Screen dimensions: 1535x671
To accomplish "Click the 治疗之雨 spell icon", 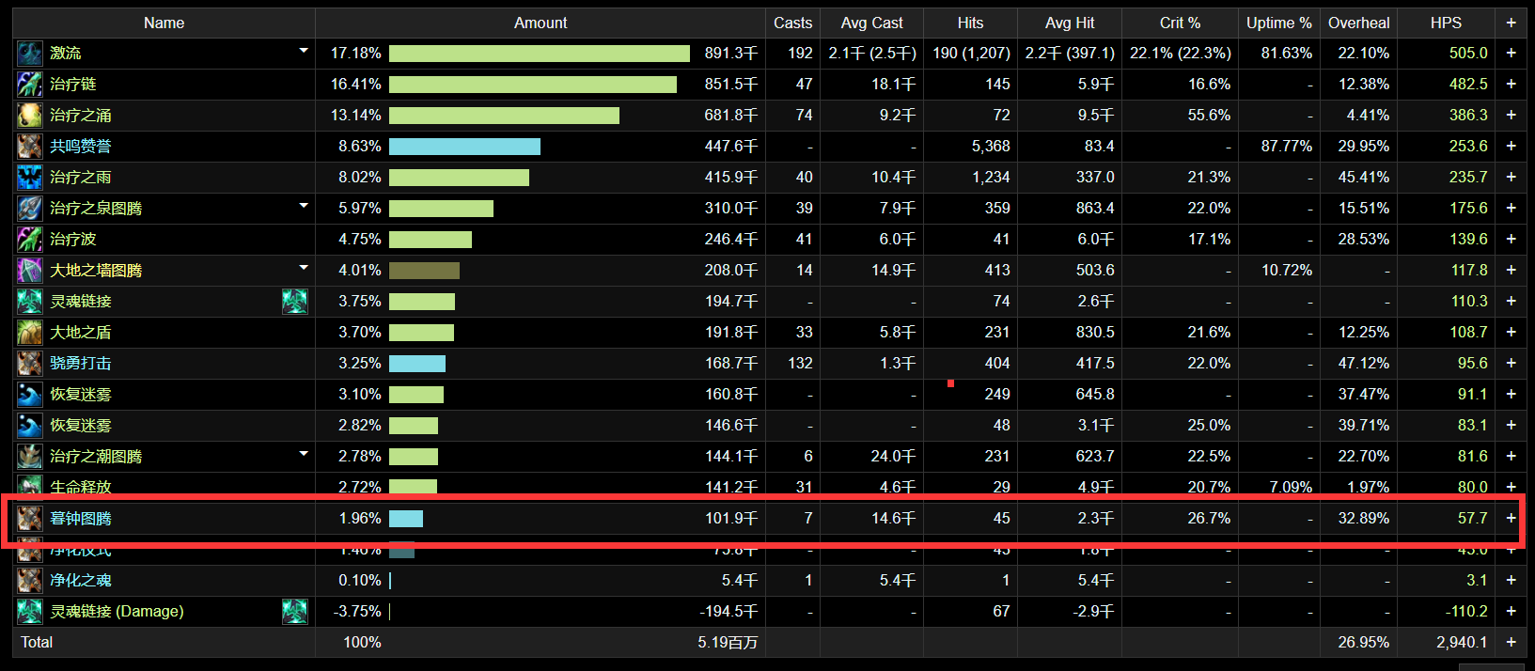I will [30, 178].
